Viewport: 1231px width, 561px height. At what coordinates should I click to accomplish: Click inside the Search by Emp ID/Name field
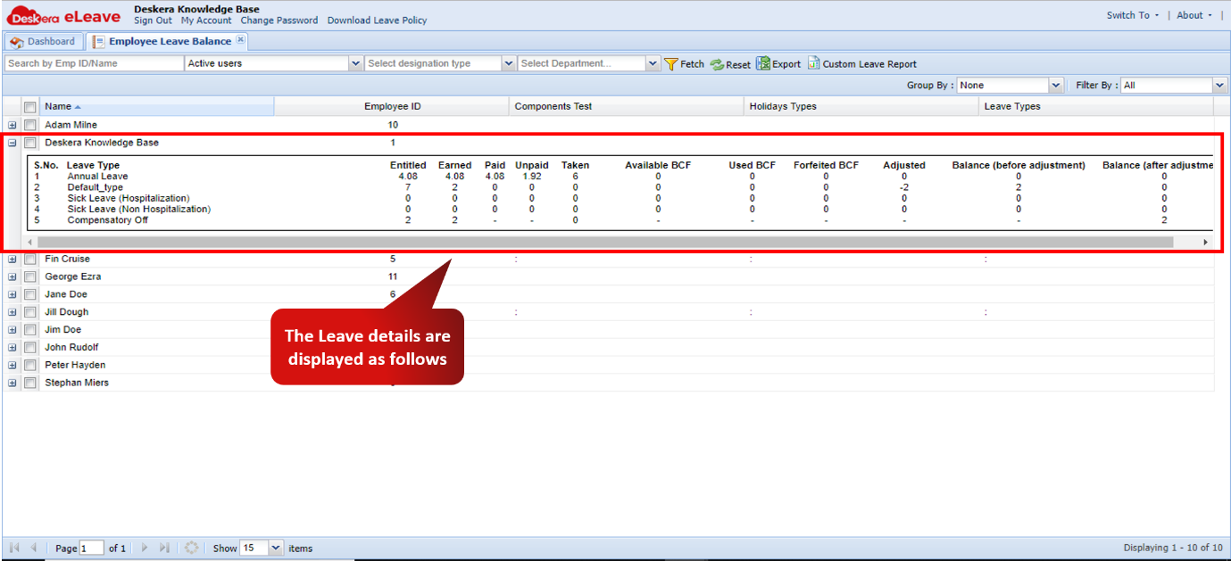coord(89,63)
